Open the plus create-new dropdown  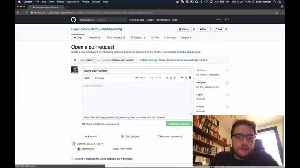coord(219,20)
